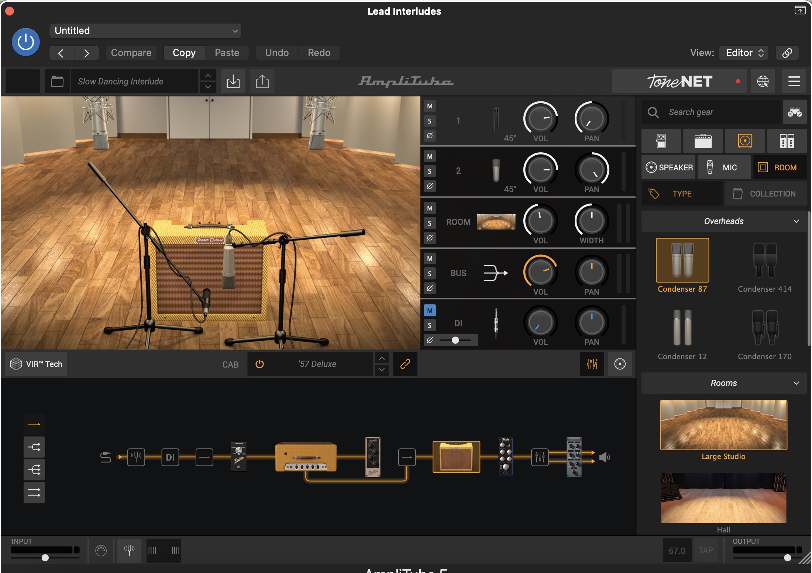This screenshot has height=573, width=812.
Task: Open the hamburger main menu
Action: (x=794, y=81)
